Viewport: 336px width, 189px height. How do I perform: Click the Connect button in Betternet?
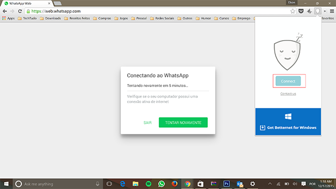coord(288,81)
